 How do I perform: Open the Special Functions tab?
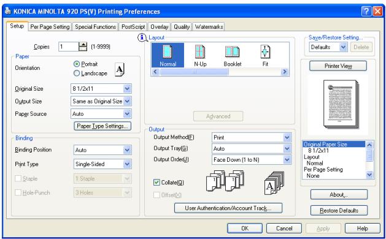click(96, 27)
